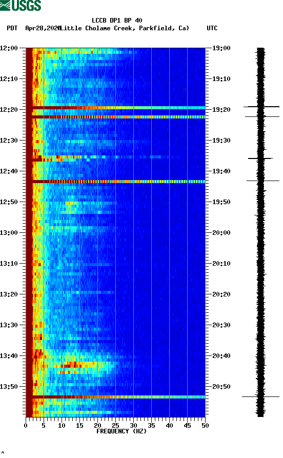Click the 20:30 UTC time label
The image size is (283, 458).
pos(221,325)
